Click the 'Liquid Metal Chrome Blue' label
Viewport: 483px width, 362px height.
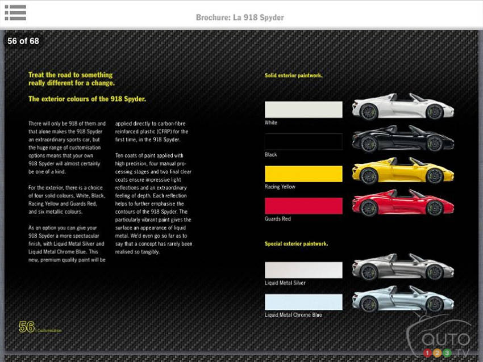click(293, 315)
